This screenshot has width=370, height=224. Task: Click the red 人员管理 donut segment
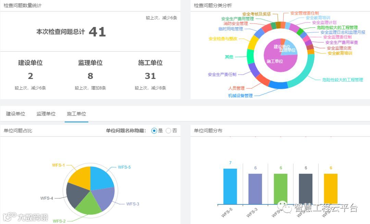263,80
